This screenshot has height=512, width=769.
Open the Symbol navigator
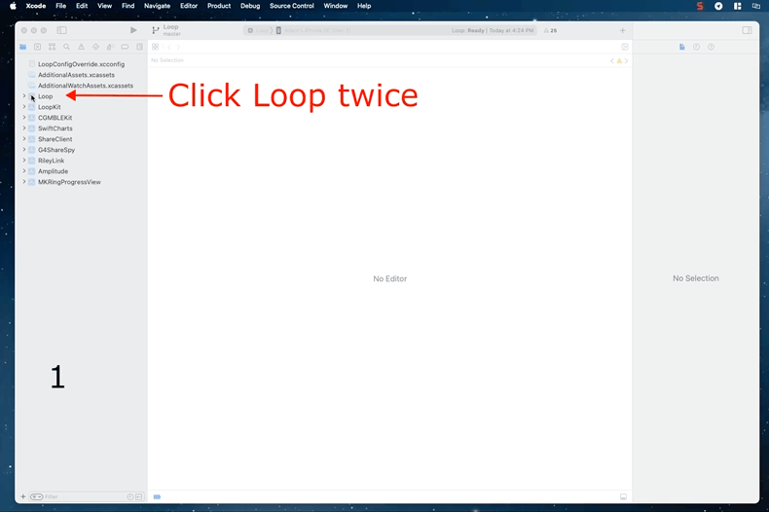pyautogui.click(x=52, y=47)
